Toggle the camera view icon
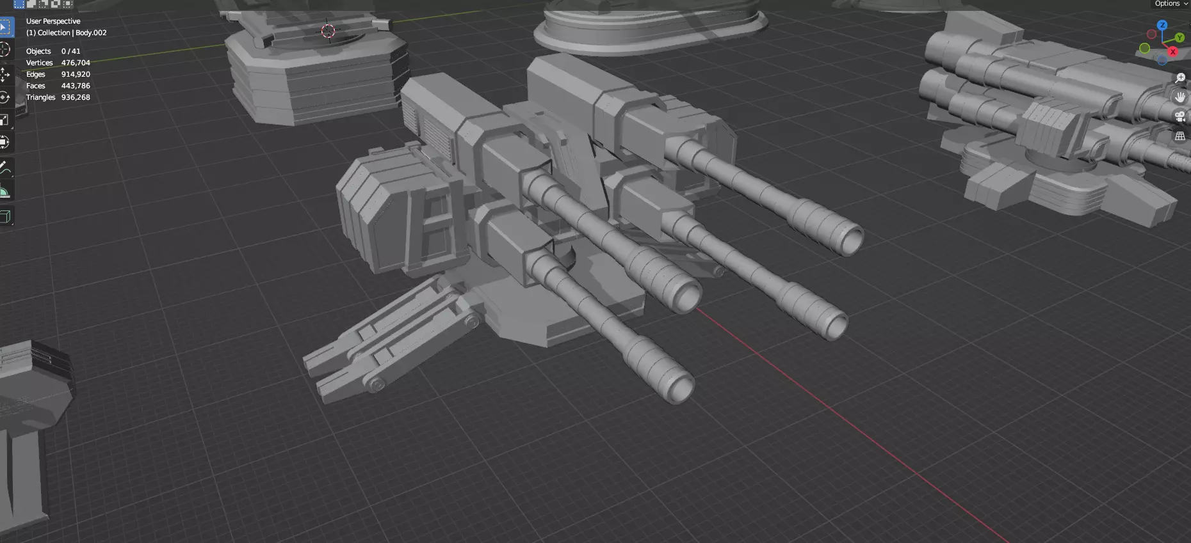Screen dimensions: 1191x543 [x=1180, y=116]
